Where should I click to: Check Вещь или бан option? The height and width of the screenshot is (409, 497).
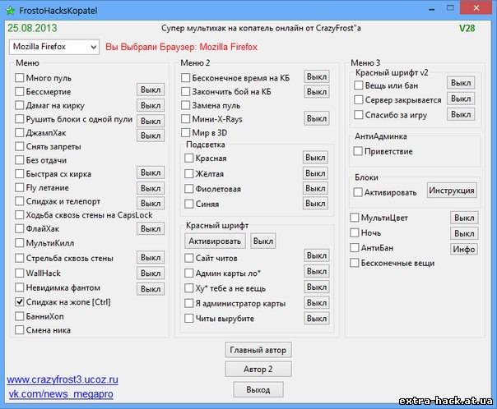(x=359, y=85)
